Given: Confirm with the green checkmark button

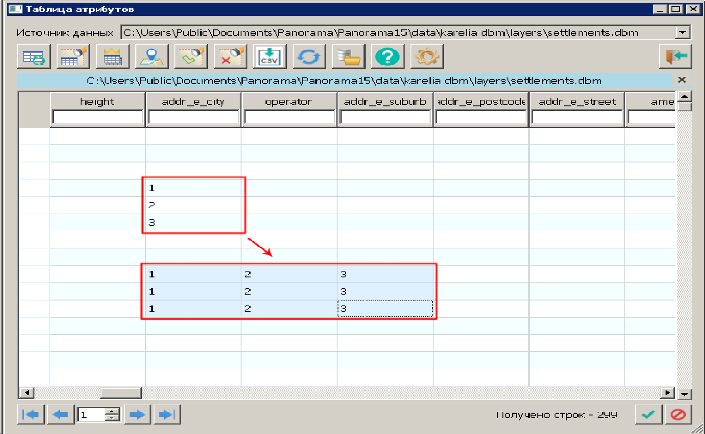Looking at the screenshot, I should click(x=648, y=415).
